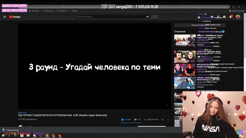
Task: Open the red taskbar app icon
Action: 60,136
